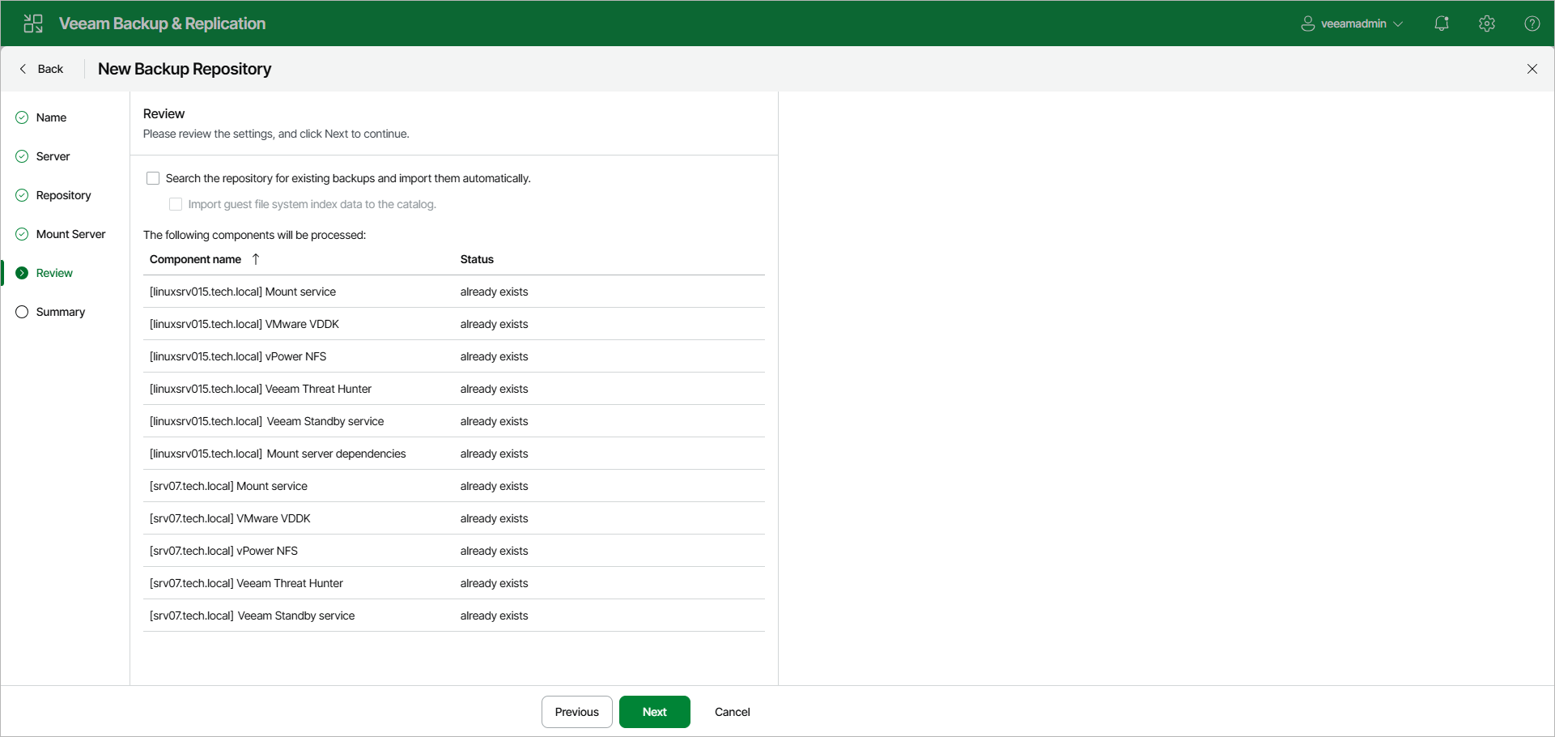Image resolution: width=1555 pixels, height=737 pixels.
Task: Expand the veeamadmin account dropdown chevron
Action: (x=1398, y=23)
